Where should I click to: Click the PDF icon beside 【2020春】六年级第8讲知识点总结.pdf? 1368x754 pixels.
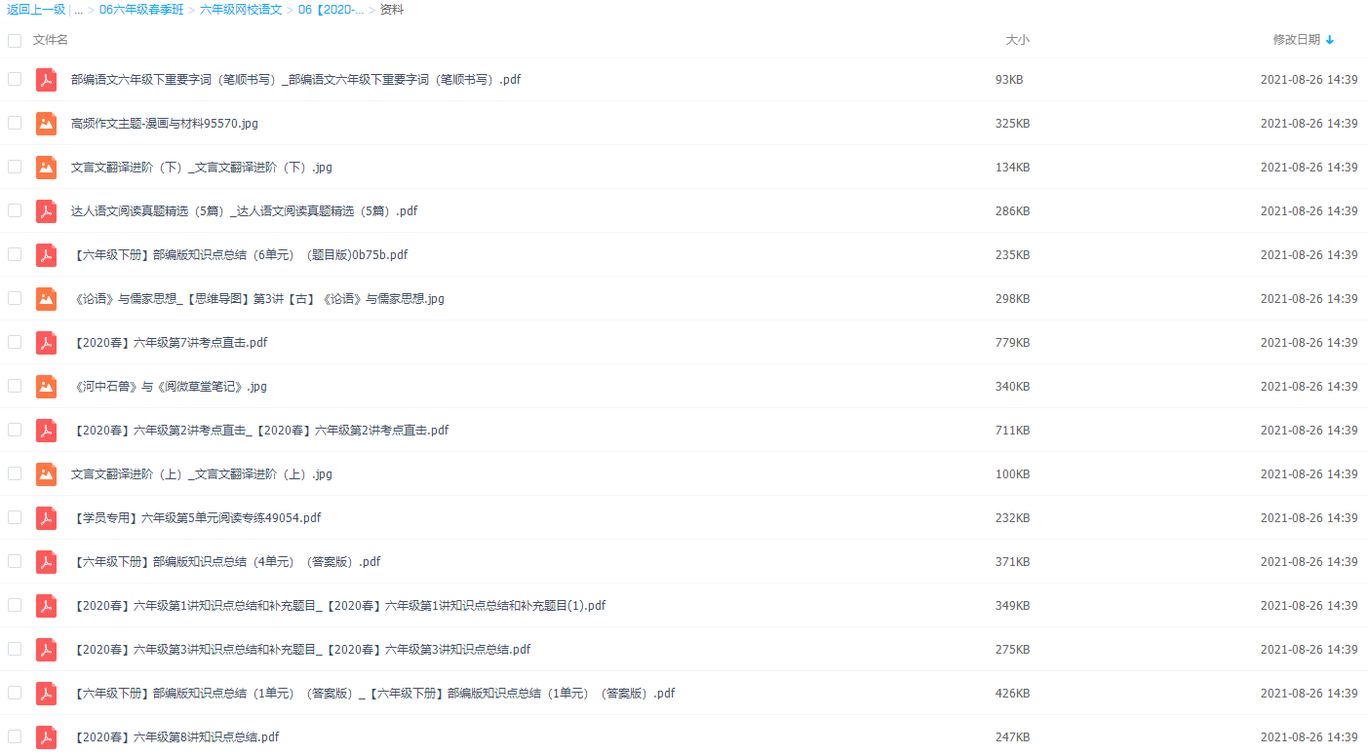pyautogui.click(x=46, y=736)
